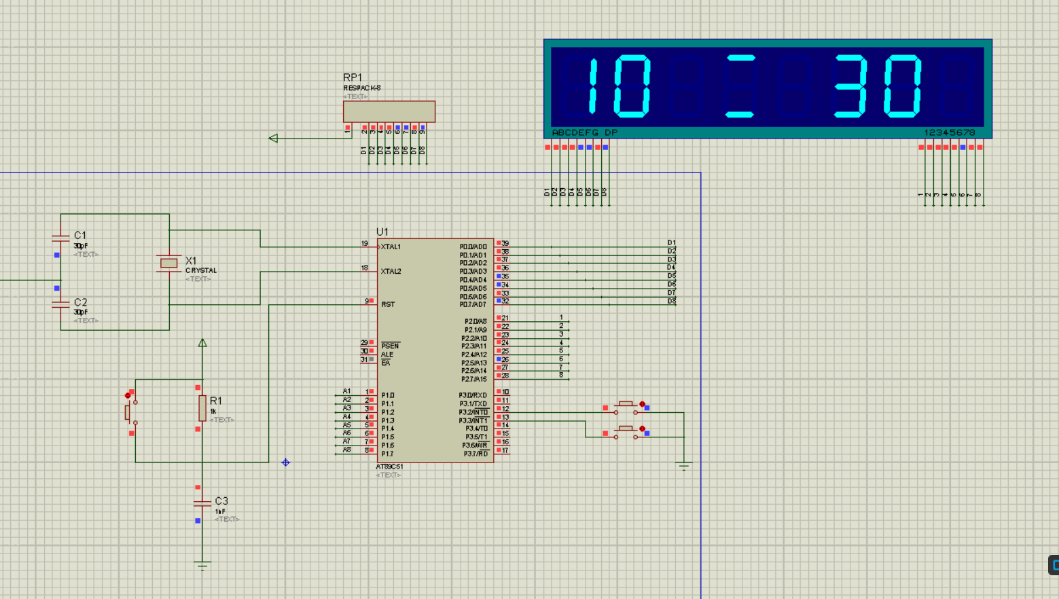Select the power terminal arrow left of RP1

pos(273,139)
